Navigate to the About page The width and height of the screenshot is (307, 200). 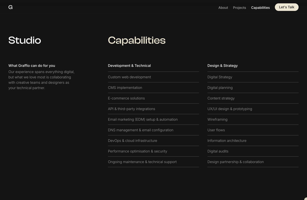[223, 7]
